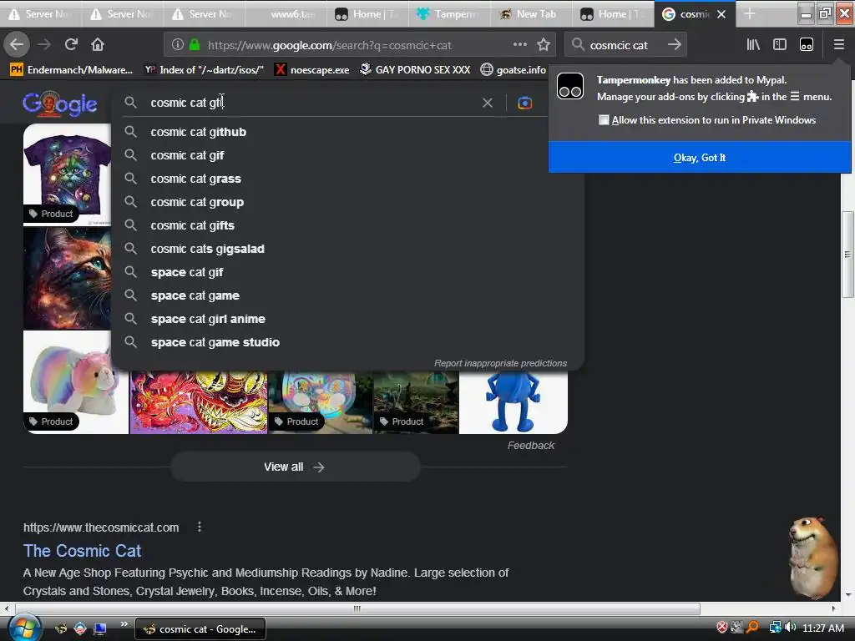The width and height of the screenshot is (855, 641).
Task: Choose the cosmic cat github suggestion
Action: (347, 132)
